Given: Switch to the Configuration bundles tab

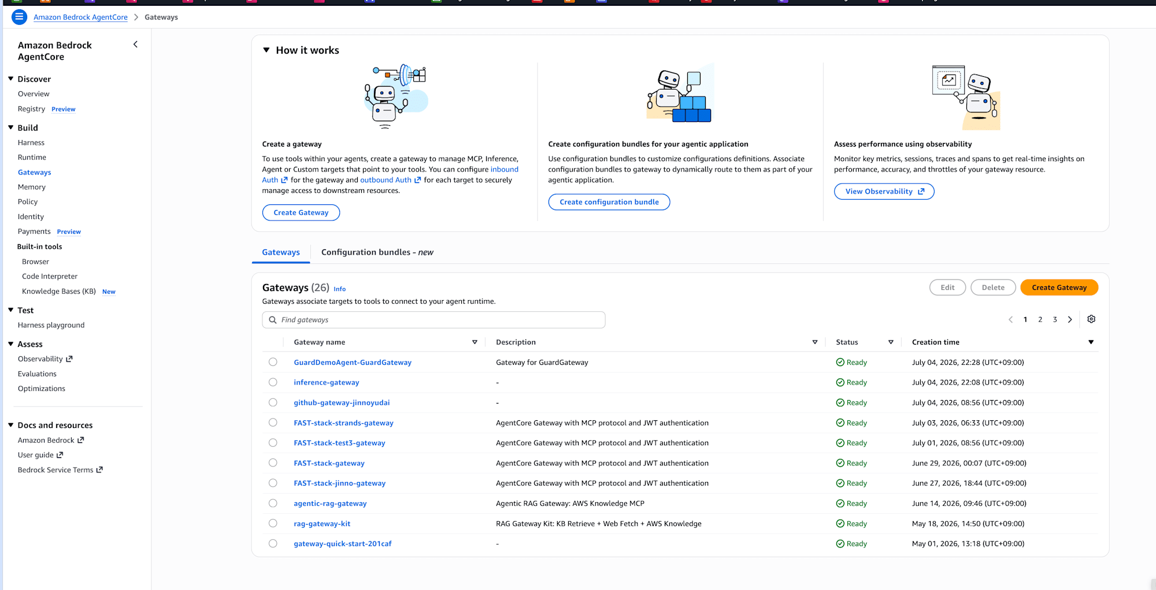Looking at the screenshot, I should 377,252.
